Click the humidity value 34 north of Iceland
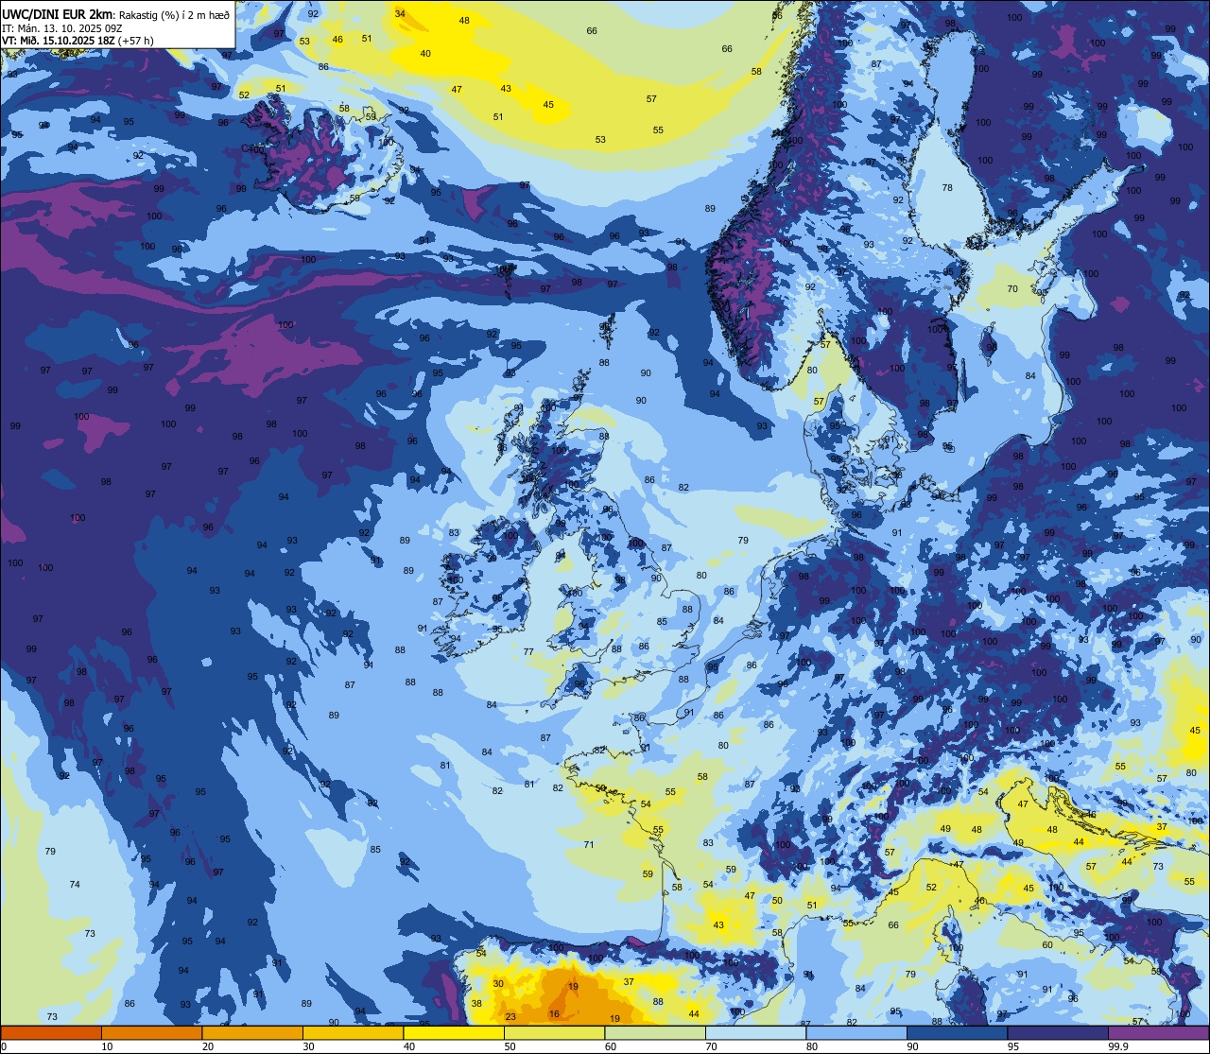The width and height of the screenshot is (1210, 1054). (x=400, y=14)
